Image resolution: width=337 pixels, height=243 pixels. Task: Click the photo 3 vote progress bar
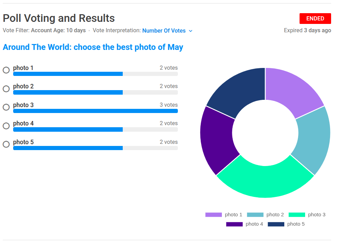[95, 111]
